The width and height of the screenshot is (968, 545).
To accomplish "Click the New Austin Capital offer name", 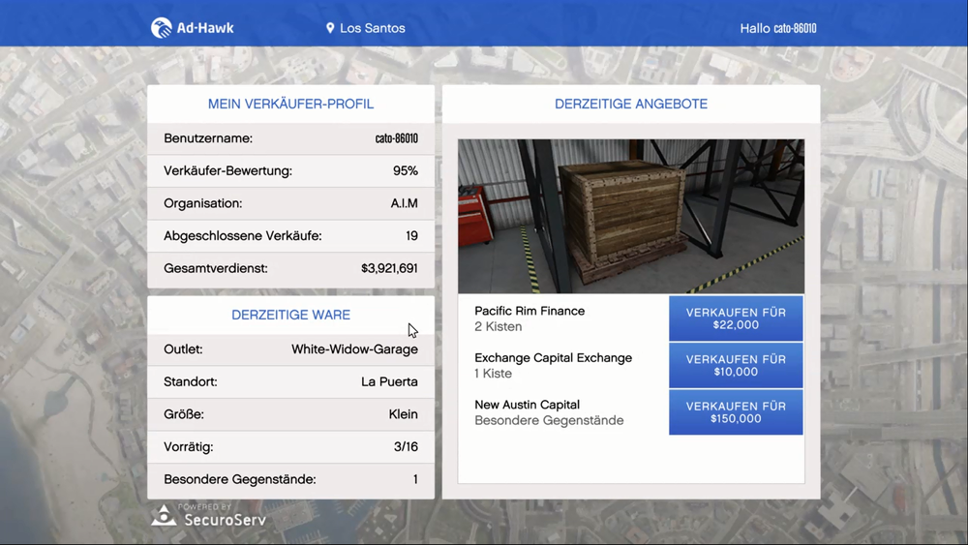I will 528,405.
